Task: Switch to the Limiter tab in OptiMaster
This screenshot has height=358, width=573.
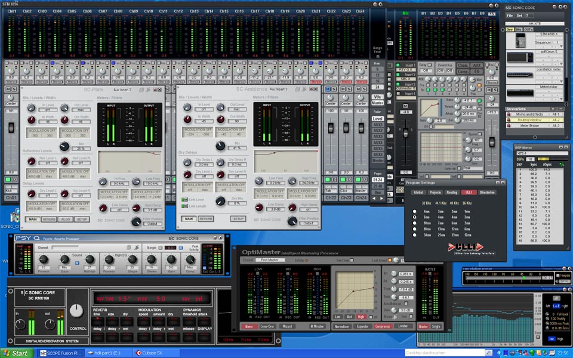Action: (x=402, y=326)
